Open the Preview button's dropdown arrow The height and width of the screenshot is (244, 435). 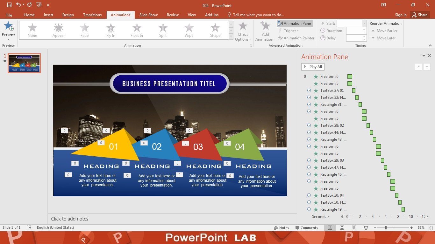(8, 40)
